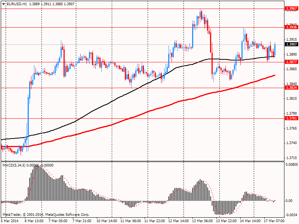This screenshot has width=299, height=224.
Task: Click the 1.3781 red price label
Action: pos(292,118)
